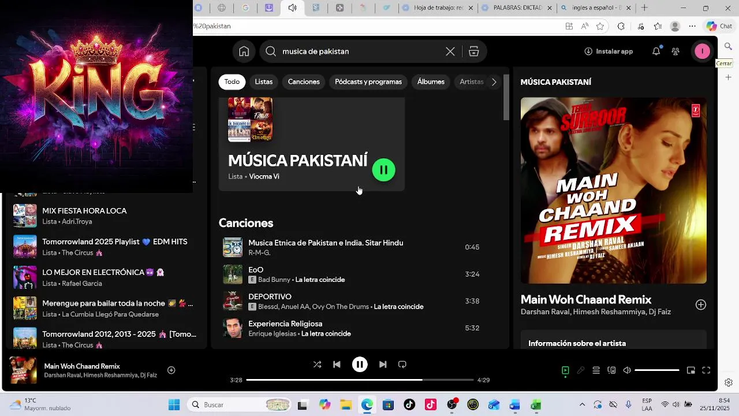Go to Spotify home via the house icon

pyautogui.click(x=244, y=51)
